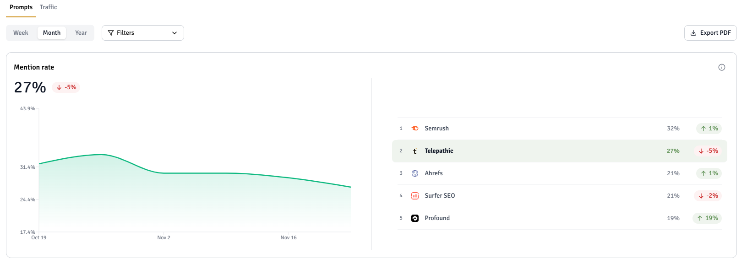Click the Surfer SEO logo icon
Screen dimensions: 747x264
coord(415,196)
